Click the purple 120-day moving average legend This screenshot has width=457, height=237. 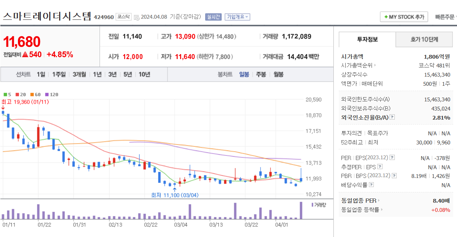point(52,94)
